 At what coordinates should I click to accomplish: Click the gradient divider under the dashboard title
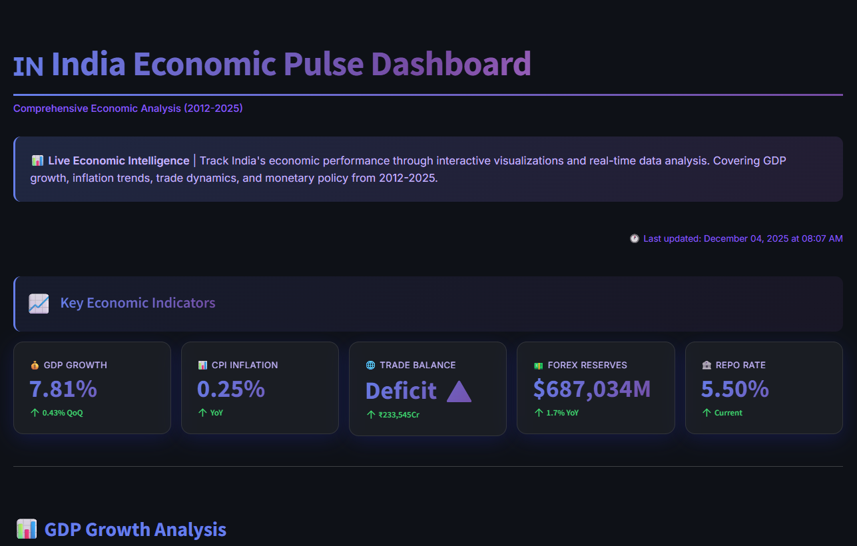(x=428, y=94)
